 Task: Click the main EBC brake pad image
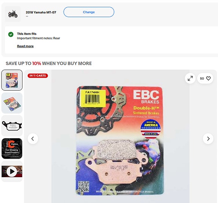tap(120, 140)
